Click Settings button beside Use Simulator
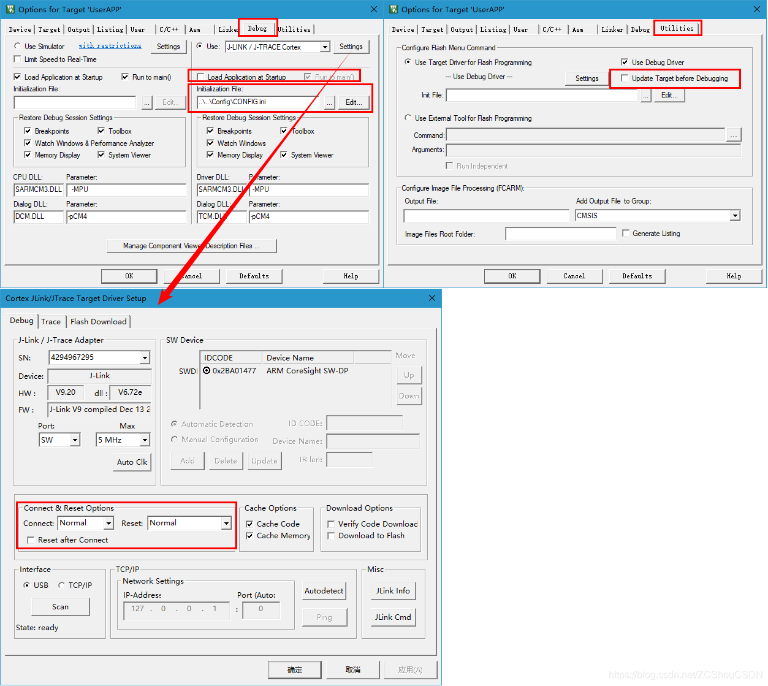The width and height of the screenshot is (768, 686). [169, 47]
